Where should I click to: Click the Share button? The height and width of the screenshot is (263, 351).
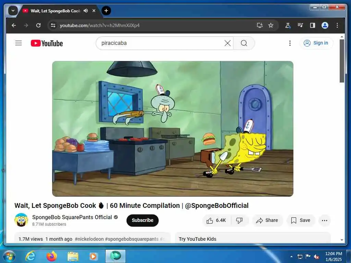[x=267, y=220]
